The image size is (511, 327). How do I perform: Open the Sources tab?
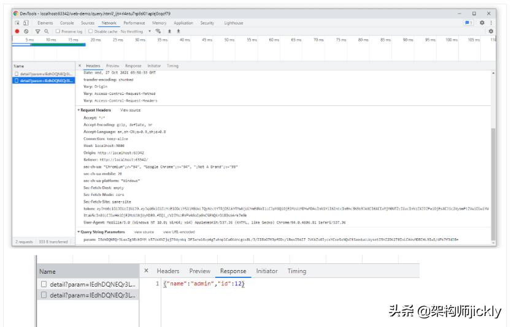pos(88,23)
